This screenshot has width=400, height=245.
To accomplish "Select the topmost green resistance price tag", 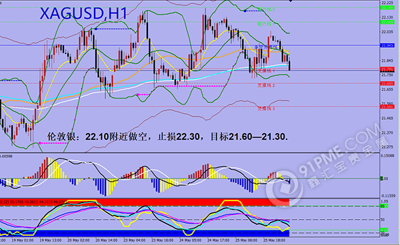I will pos(387,8).
